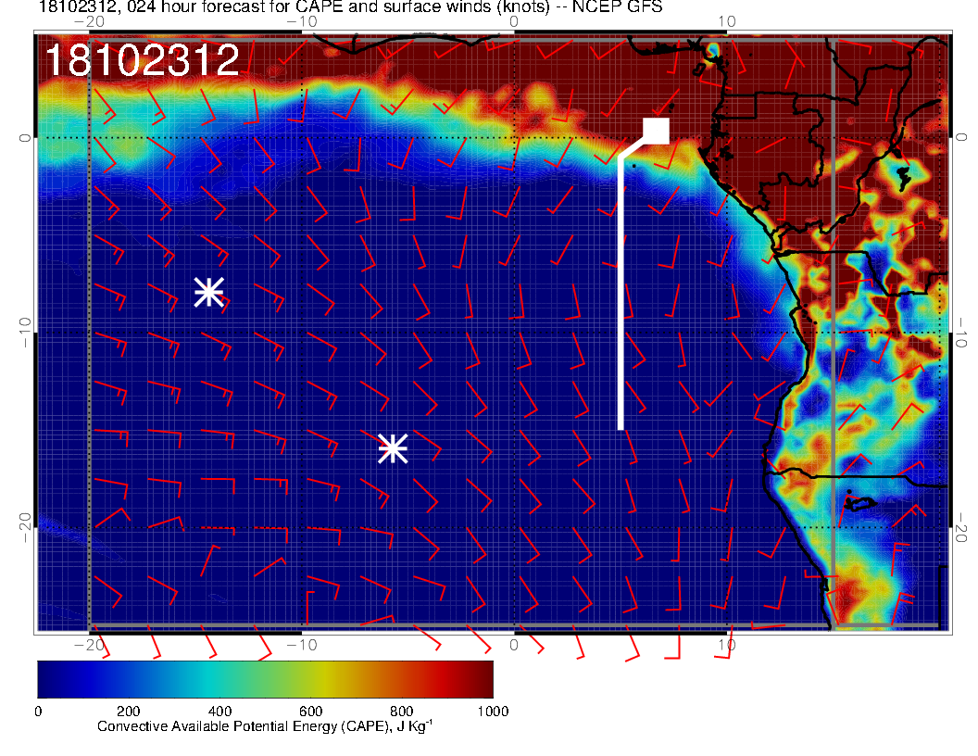Click the colorbar tick label 200
This screenshot has width=978, height=756.
tap(128, 712)
